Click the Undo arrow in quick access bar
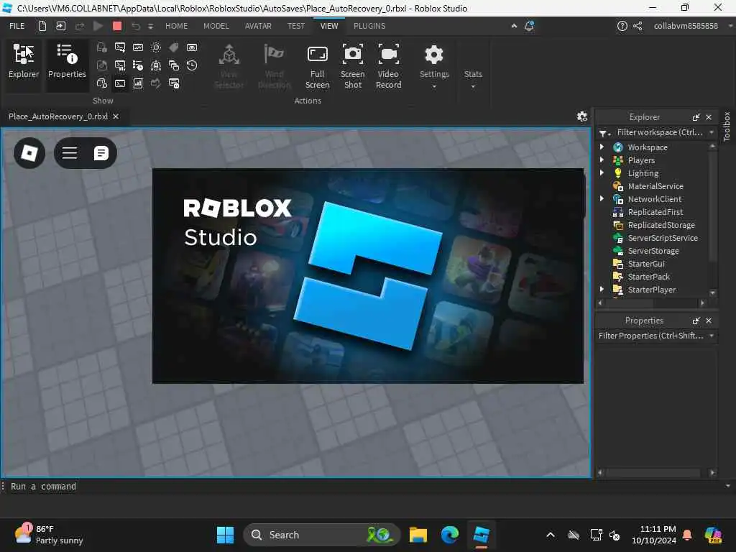The height and width of the screenshot is (552, 736). coord(136,27)
